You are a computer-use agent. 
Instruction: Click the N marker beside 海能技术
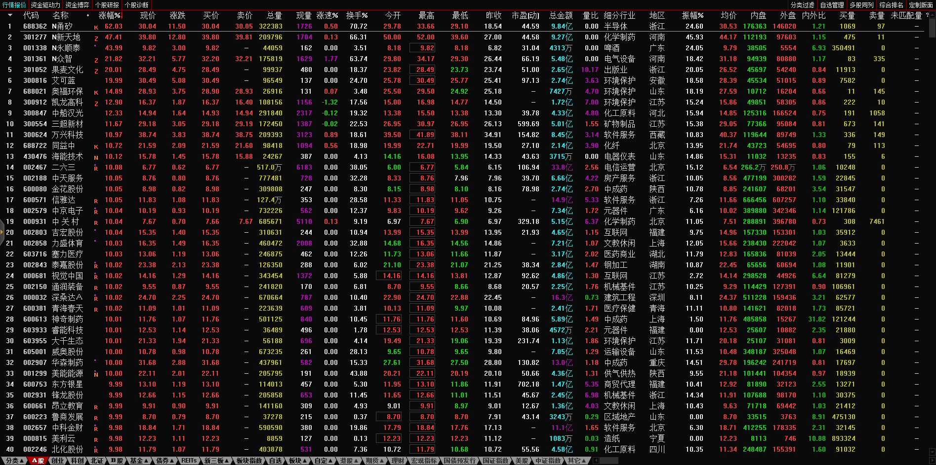(x=96, y=158)
